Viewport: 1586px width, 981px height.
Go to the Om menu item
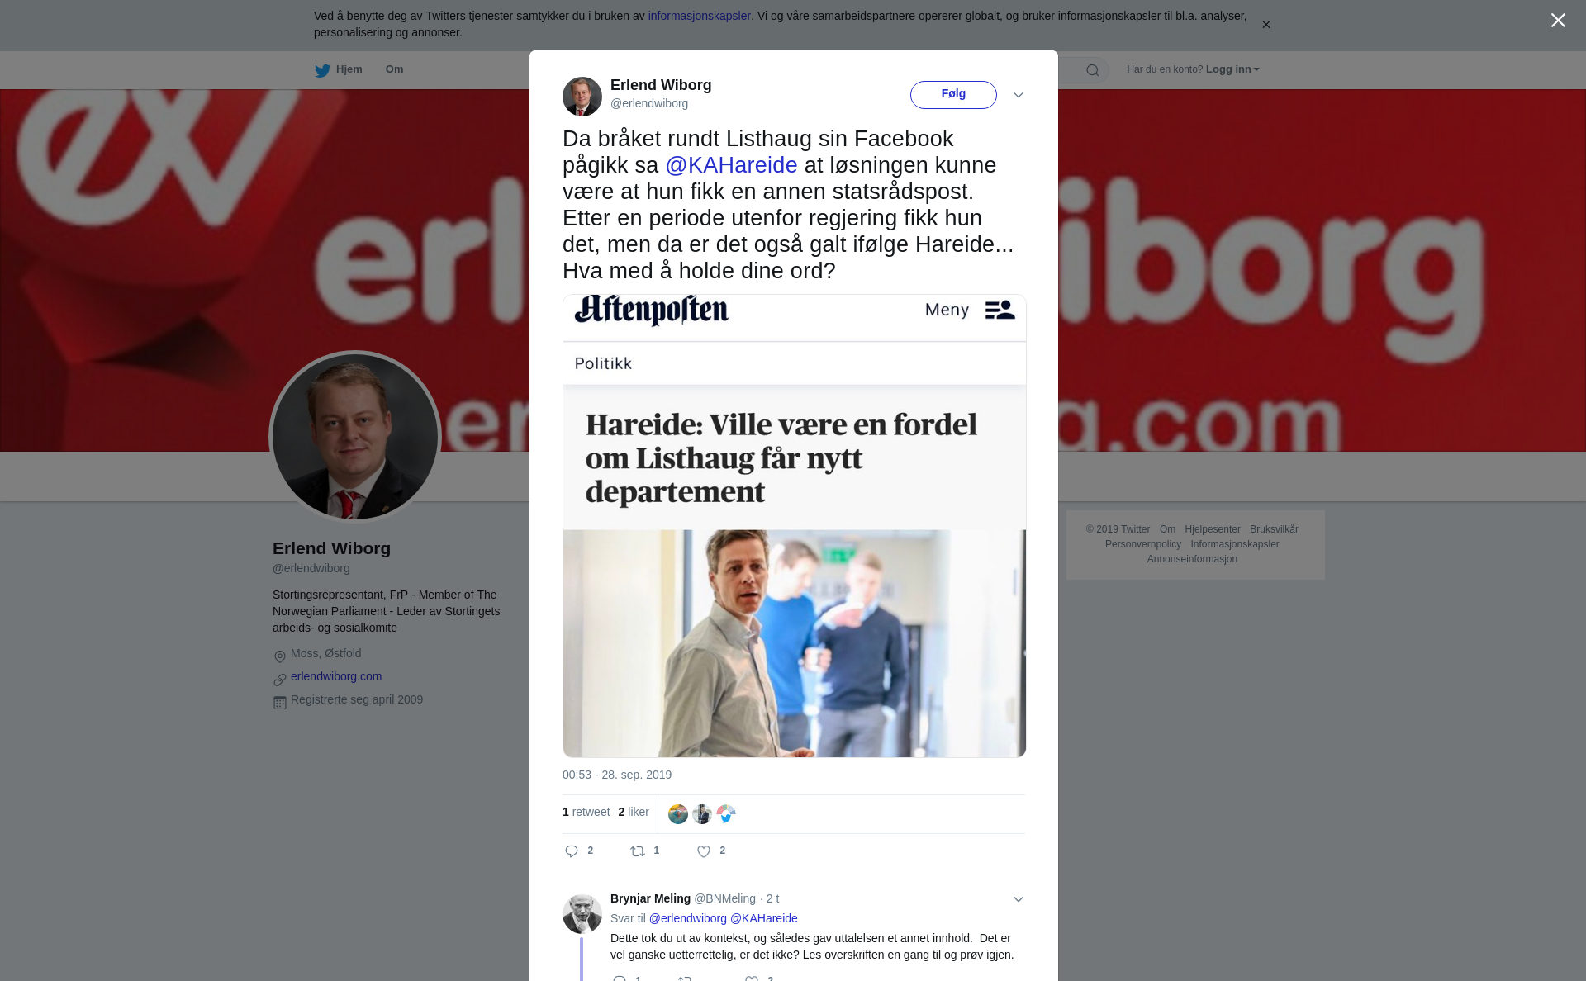(x=394, y=69)
